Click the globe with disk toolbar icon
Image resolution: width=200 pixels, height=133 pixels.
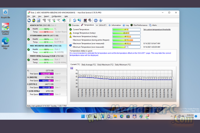[64, 20]
